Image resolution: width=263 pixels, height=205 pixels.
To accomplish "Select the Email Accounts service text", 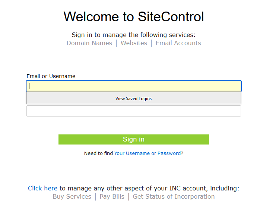I will (x=178, y=43).
